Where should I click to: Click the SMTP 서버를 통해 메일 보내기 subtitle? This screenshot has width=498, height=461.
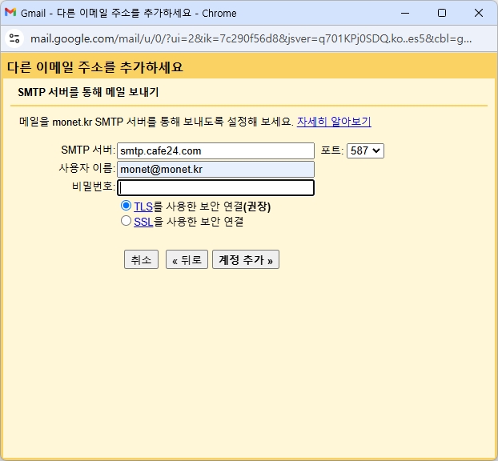tap(88, 92)
